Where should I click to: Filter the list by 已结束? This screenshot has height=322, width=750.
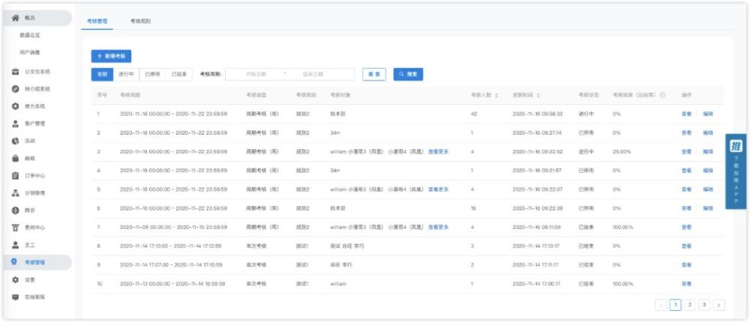(179, 75)
